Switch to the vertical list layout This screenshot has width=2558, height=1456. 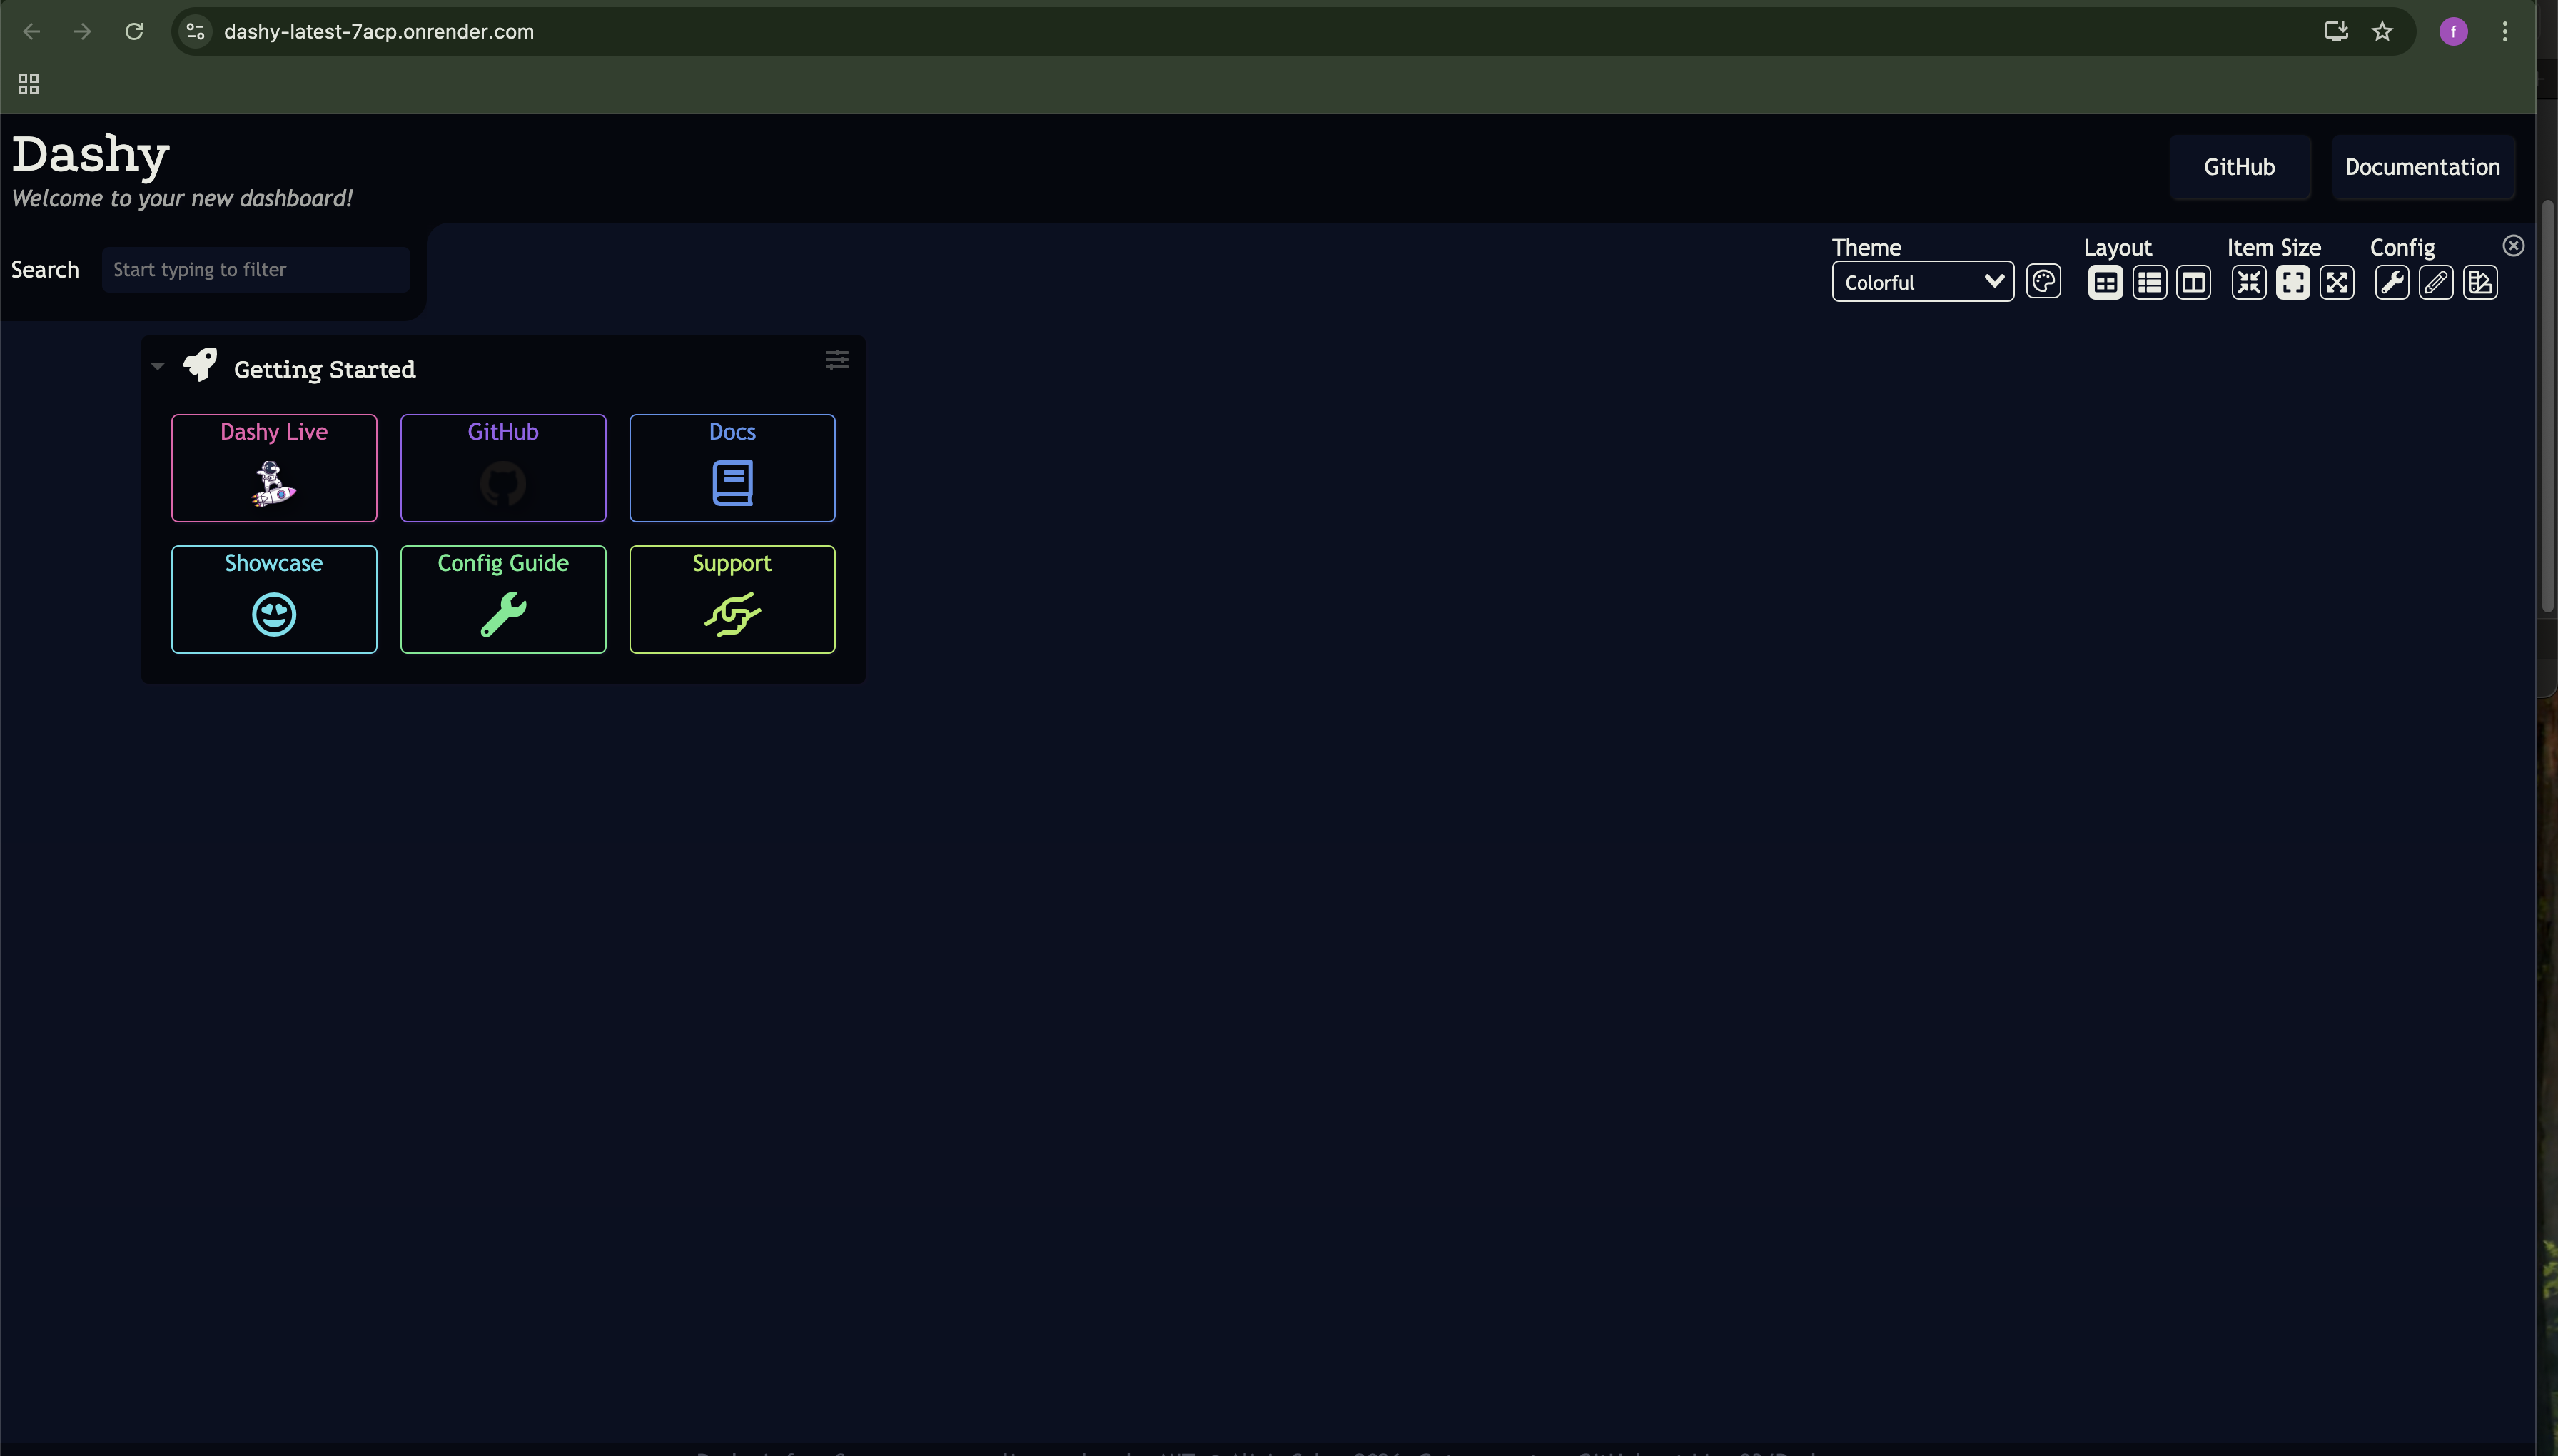point(2149,283)
